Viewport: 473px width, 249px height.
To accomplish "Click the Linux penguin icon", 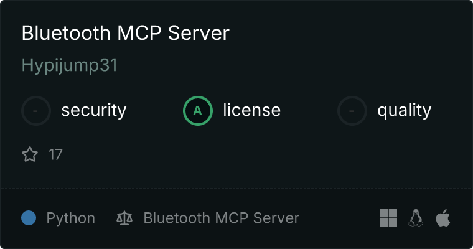I will pos(416,218).
